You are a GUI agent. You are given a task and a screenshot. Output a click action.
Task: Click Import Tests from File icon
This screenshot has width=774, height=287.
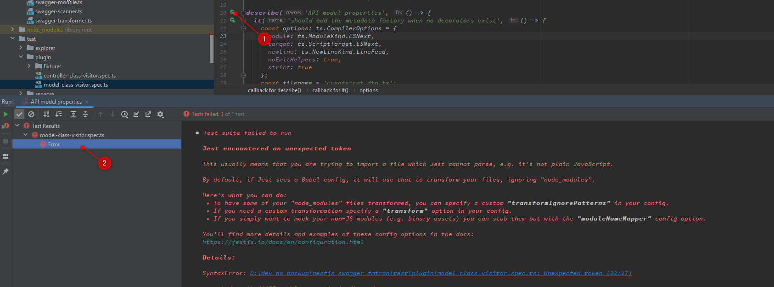click(136, 114)
